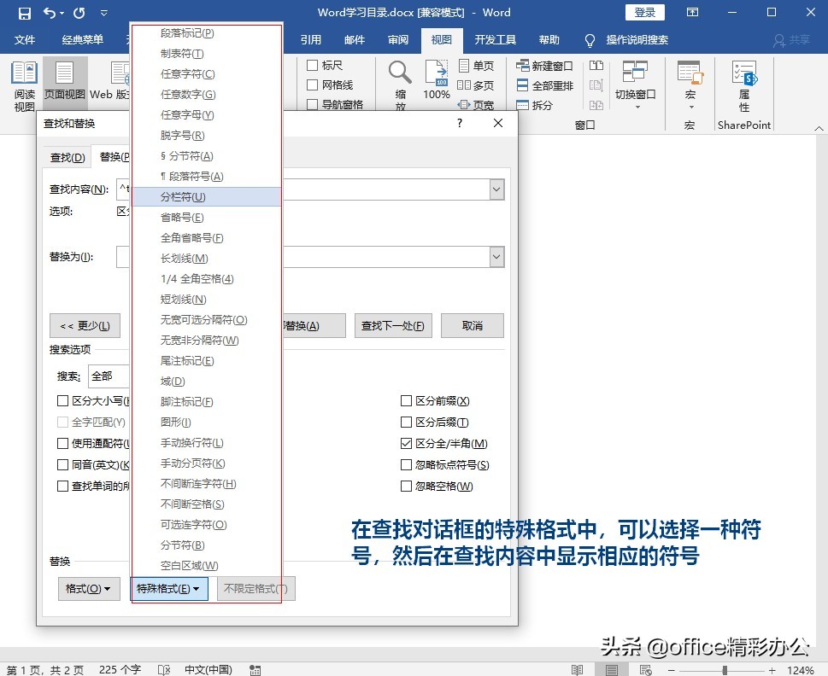Screen dimensions: 828x676
Task: Open the ribbon display options icon
Action: point(692,12)
